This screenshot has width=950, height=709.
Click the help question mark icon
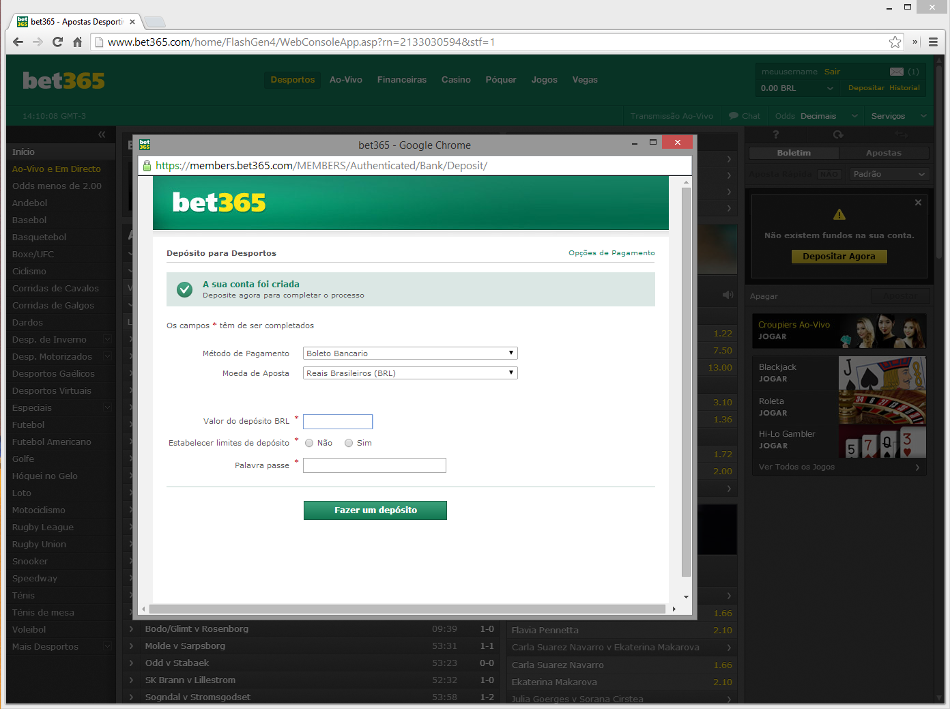[x=775, y=134]
